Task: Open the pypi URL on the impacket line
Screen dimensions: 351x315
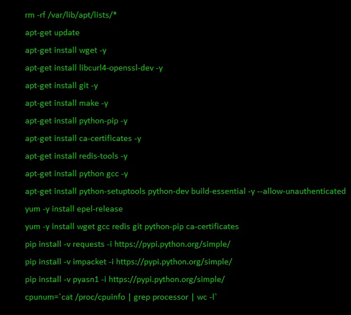Action: coord(174,262)
